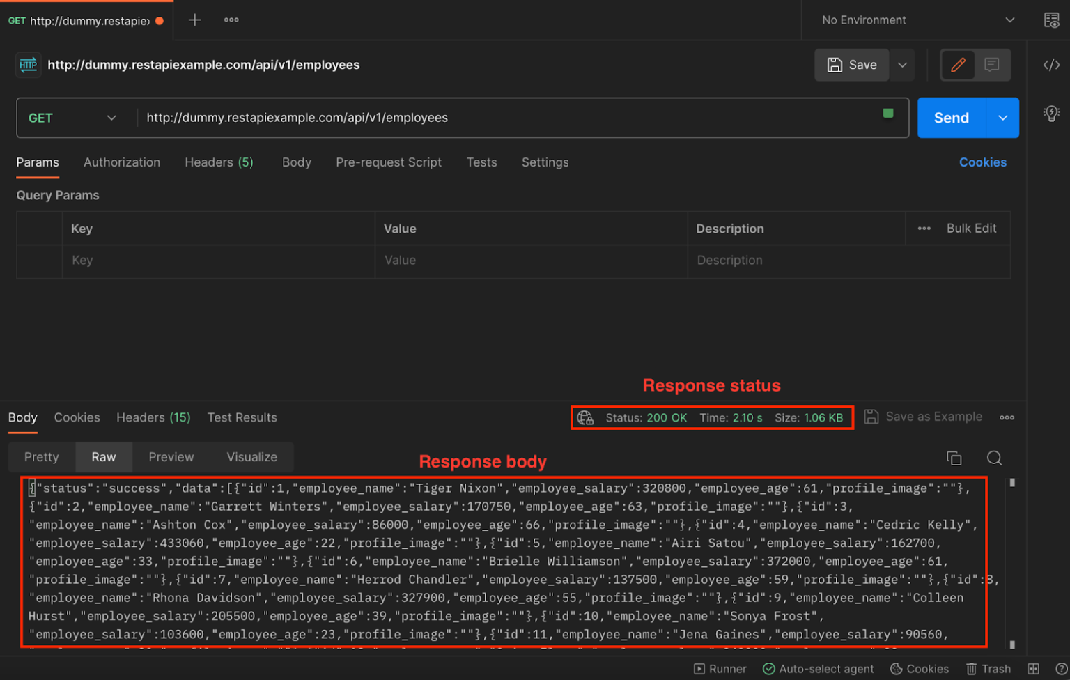Click the Key field in Query Params
Viewport: 1070px width, 680px height.
(x=219, y=261)
